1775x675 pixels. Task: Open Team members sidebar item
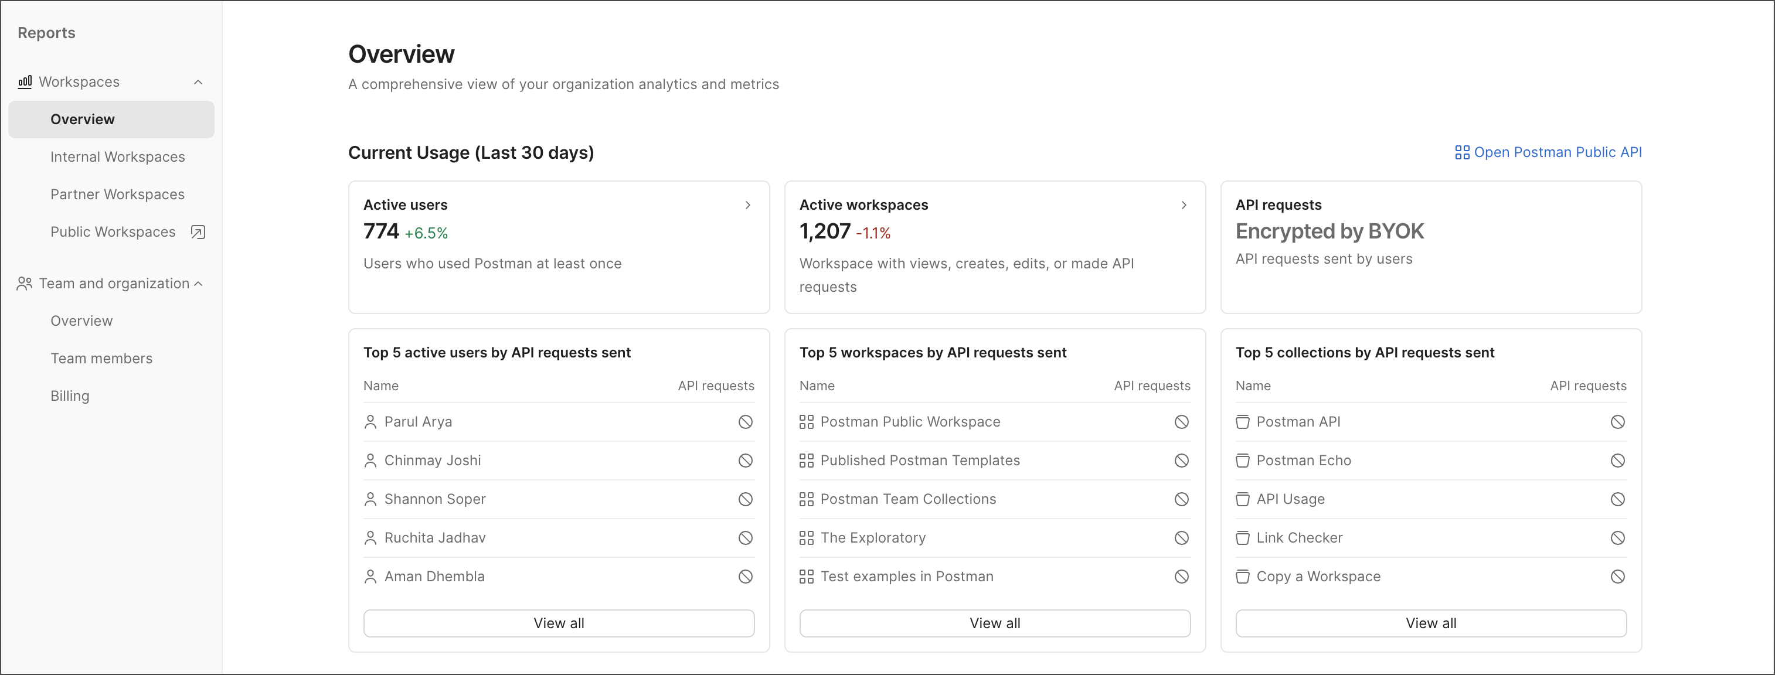pos(101,359)
